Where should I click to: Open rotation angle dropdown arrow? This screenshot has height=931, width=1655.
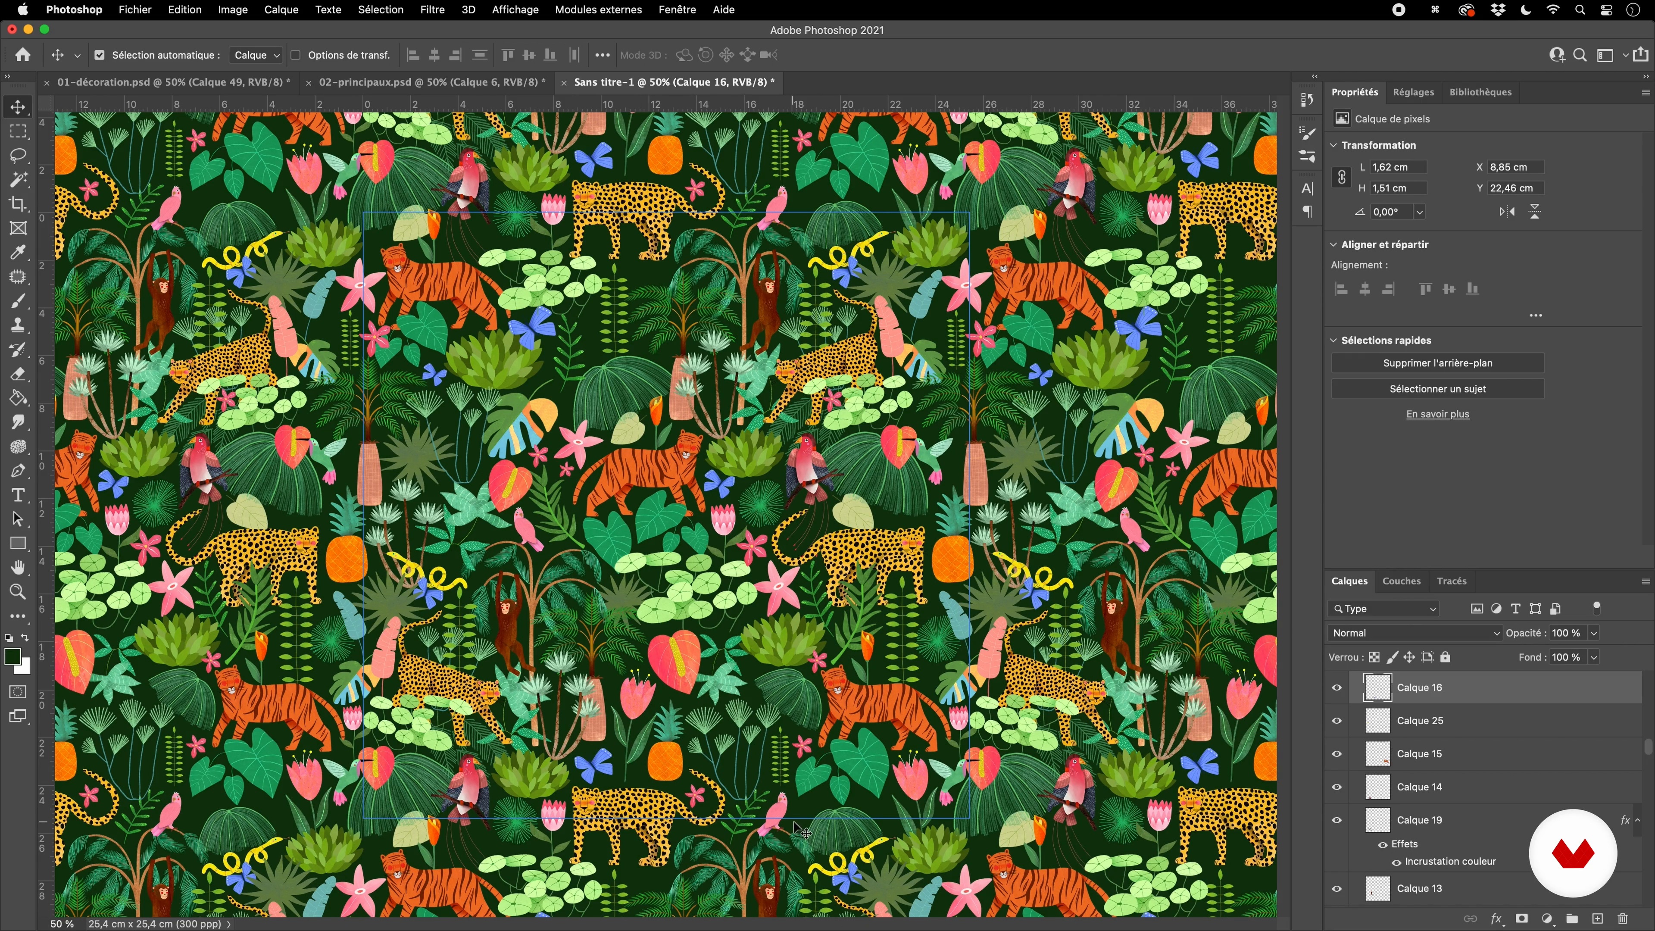(1419, 212)
